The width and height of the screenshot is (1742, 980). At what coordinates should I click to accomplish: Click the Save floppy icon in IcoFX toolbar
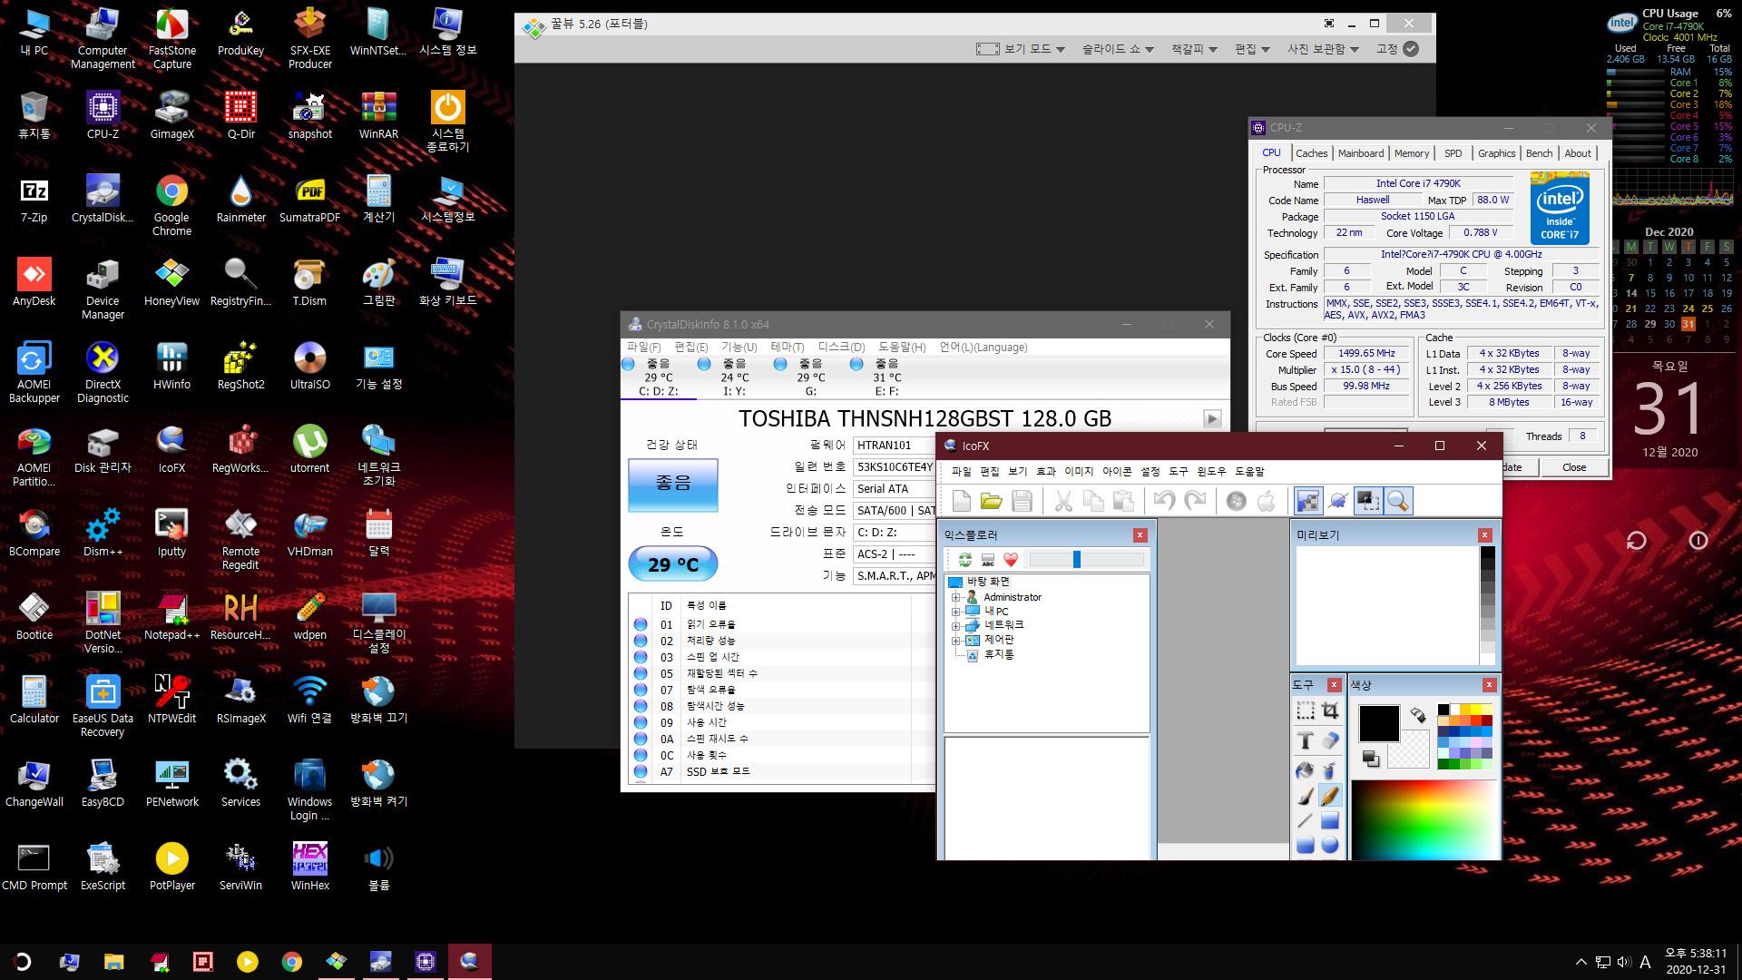coord(1022,501)
